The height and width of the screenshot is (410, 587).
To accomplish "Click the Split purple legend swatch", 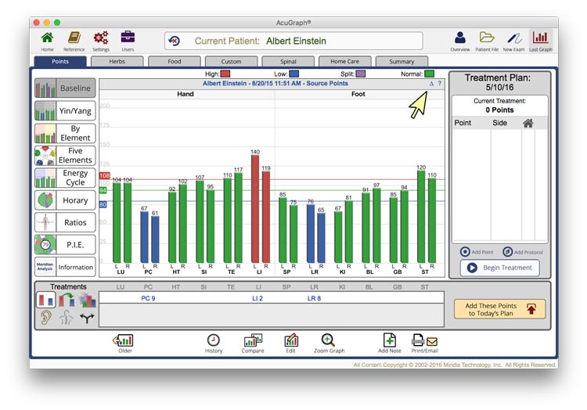I will click(x=361, y=74).
